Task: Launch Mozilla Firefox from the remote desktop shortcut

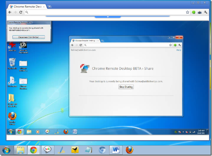Action: click(x=12, y=116)
